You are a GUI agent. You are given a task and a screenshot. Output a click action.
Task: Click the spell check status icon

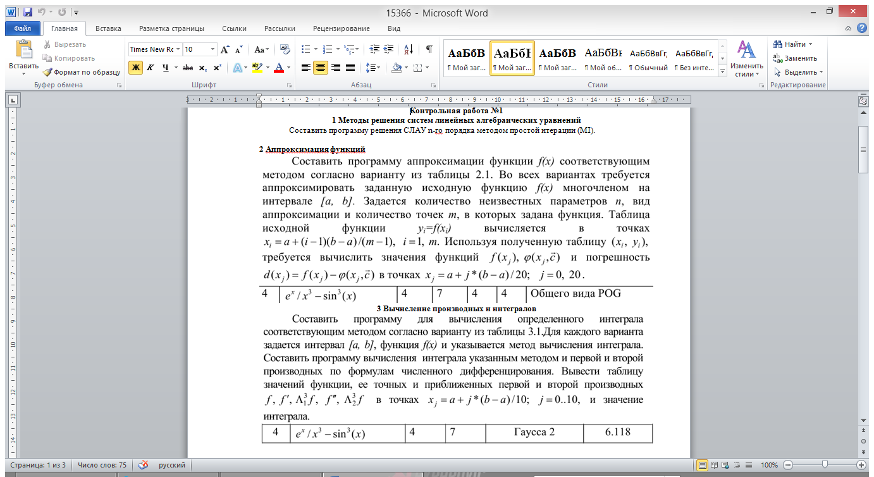144,465
